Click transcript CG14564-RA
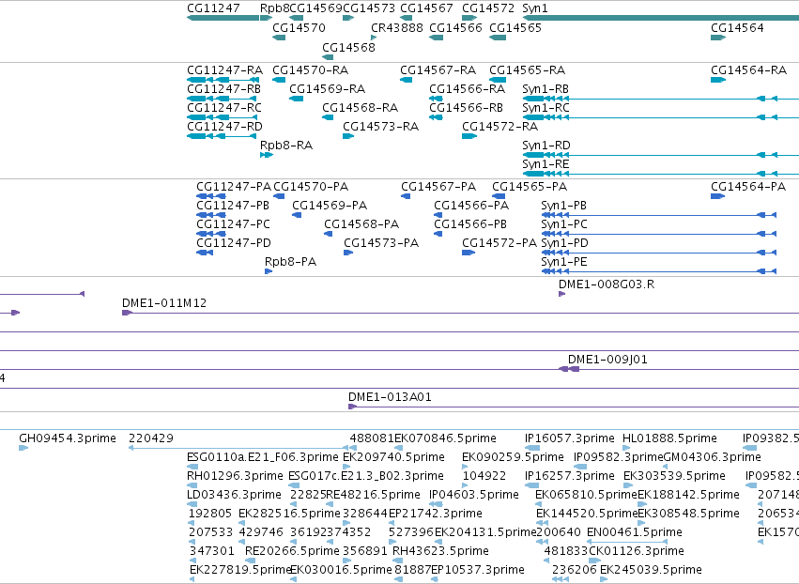Viewport: 799px width, 584px height. click(748, 69)
